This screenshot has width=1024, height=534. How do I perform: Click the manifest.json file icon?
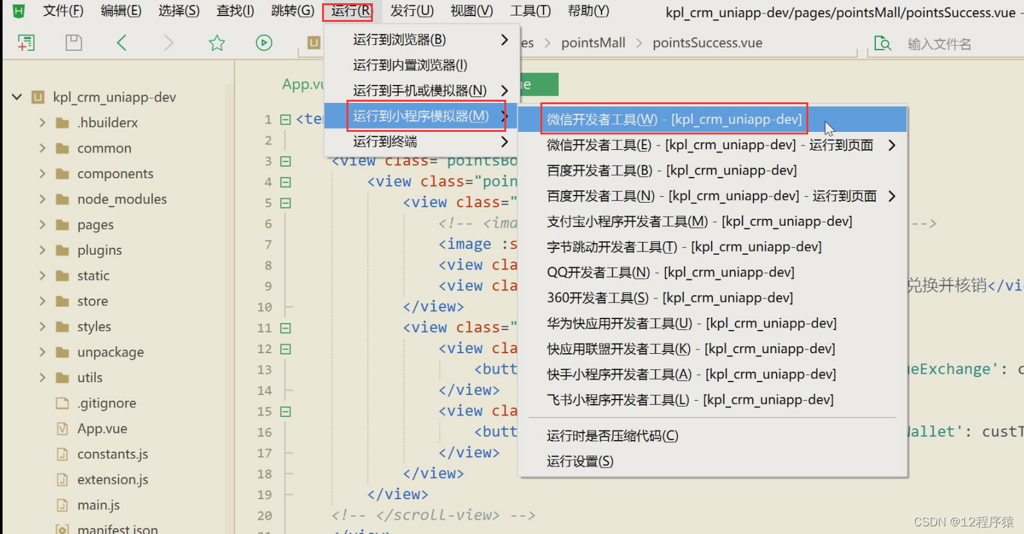(62, 529)
